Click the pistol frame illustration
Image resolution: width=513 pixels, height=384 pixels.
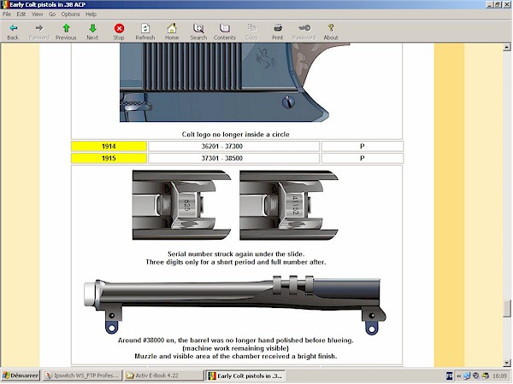point(235,83)
